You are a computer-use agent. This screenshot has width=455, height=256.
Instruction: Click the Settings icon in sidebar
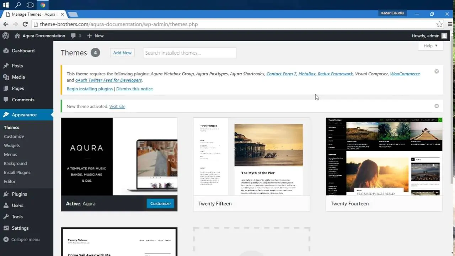tap(6, 228)
